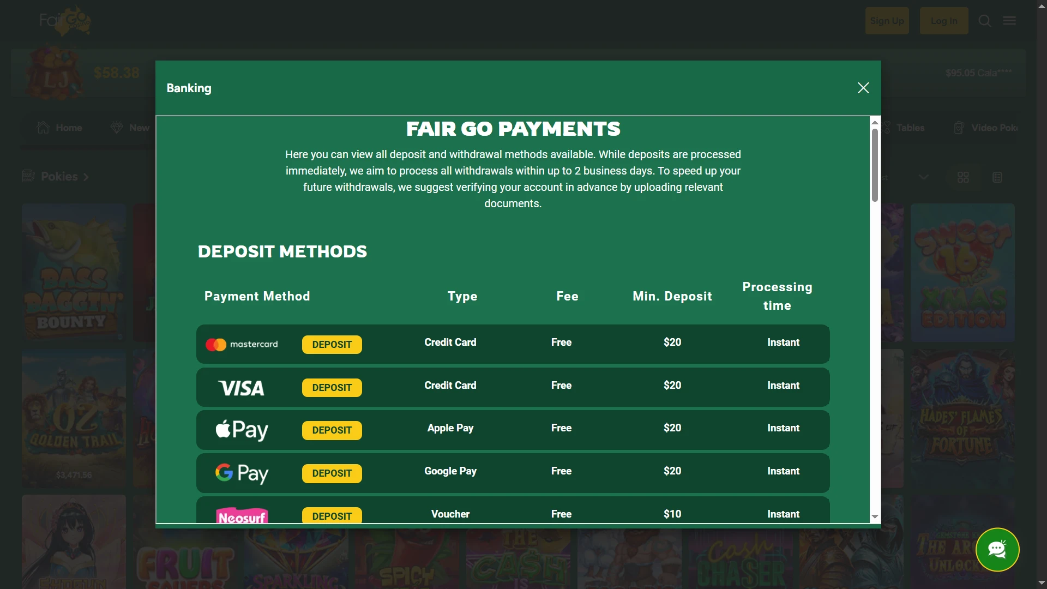Click the Sign Up button
This screenshot has height=589, width=1047.
(x=887, y=20)
